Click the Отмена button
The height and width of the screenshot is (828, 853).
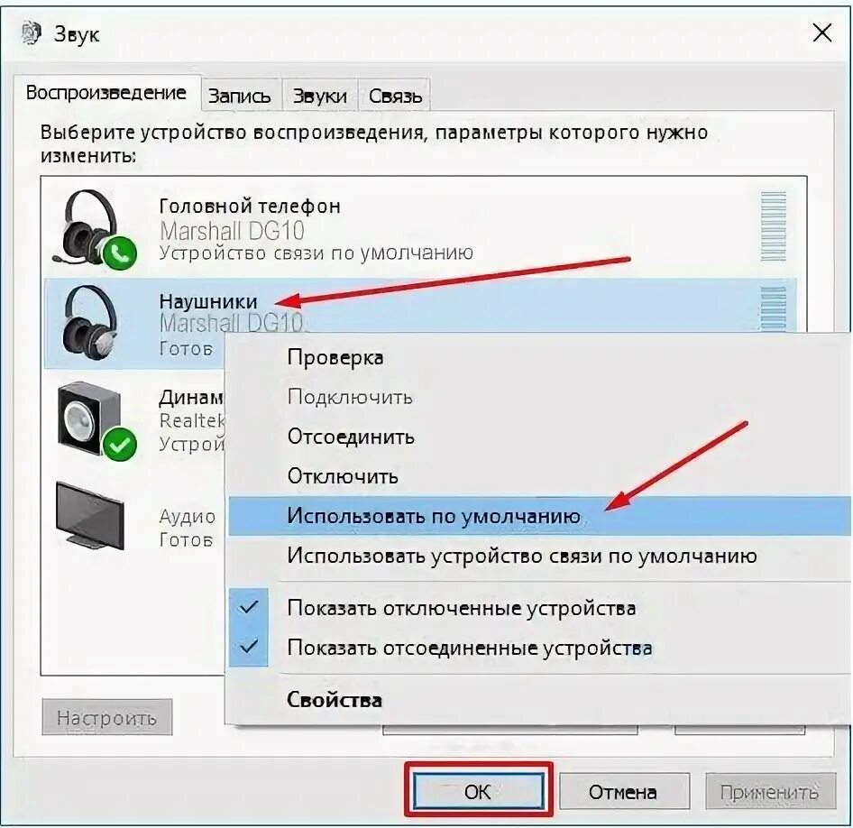623,792
